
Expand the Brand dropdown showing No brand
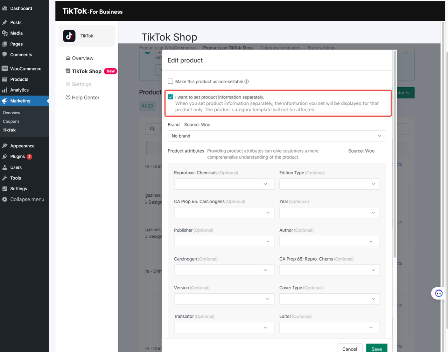276,136
